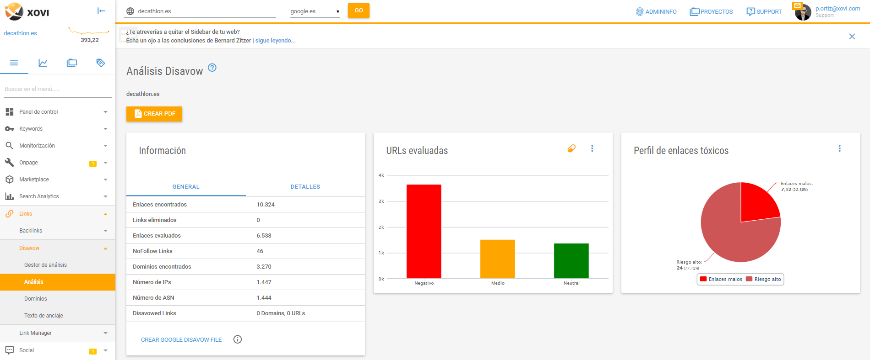This screenshot has width=870, height=360.
Task: Switch to the DETALLES tab
Action: coord(305,187)
